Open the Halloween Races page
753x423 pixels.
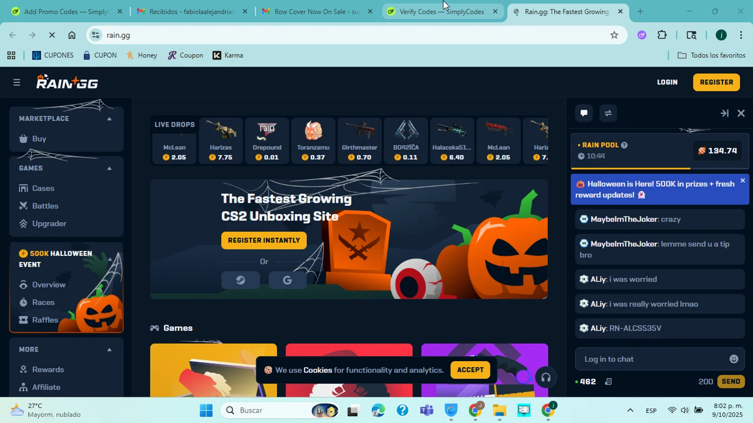(x=37, y=303)
